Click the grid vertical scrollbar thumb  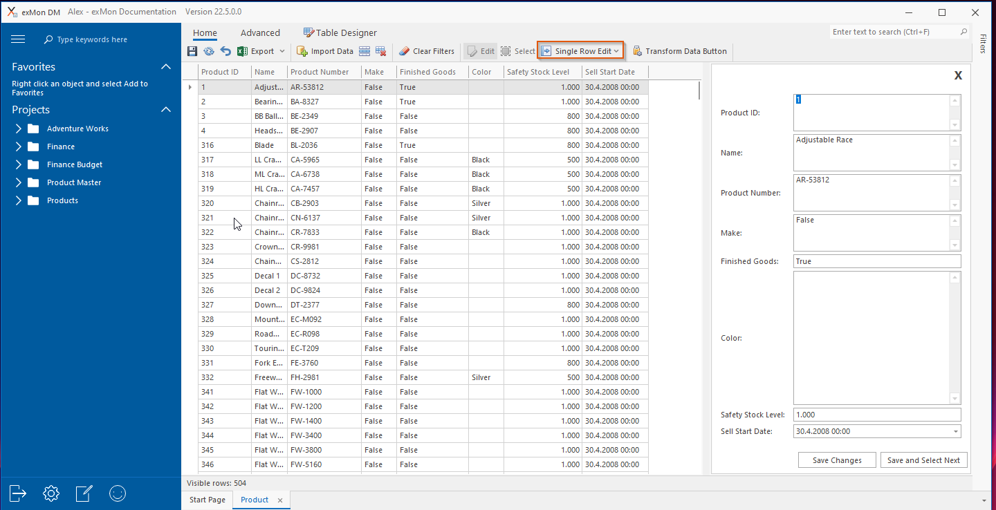tap(699, 91)
